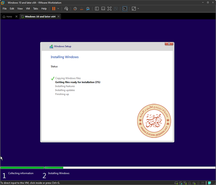Open the File menu
This screenshot has height=185, width=216.
pos(5,9)
